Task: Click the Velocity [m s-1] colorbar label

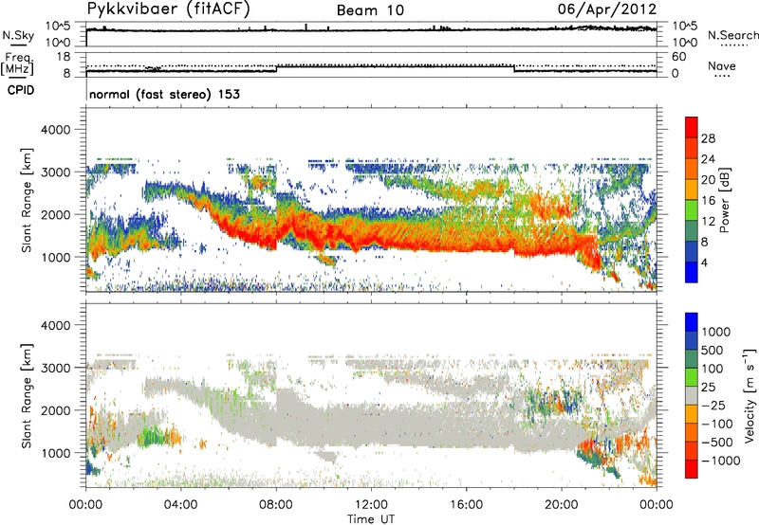Action: click(750, 395)
